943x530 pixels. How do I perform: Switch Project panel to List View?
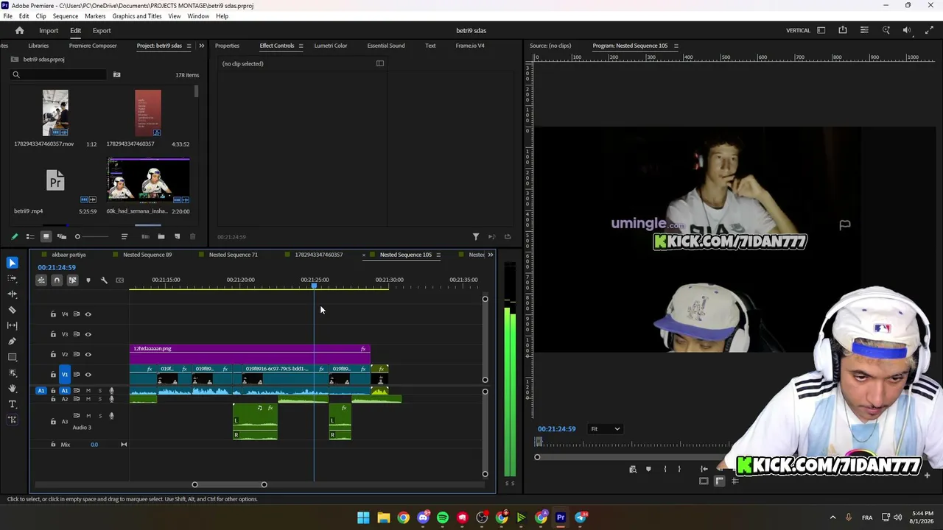[30, 236]
